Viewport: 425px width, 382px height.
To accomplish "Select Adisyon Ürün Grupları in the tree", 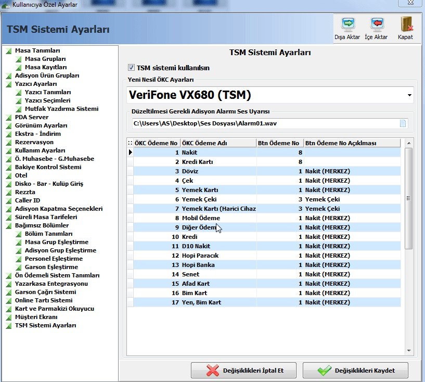I will (47, 75).
